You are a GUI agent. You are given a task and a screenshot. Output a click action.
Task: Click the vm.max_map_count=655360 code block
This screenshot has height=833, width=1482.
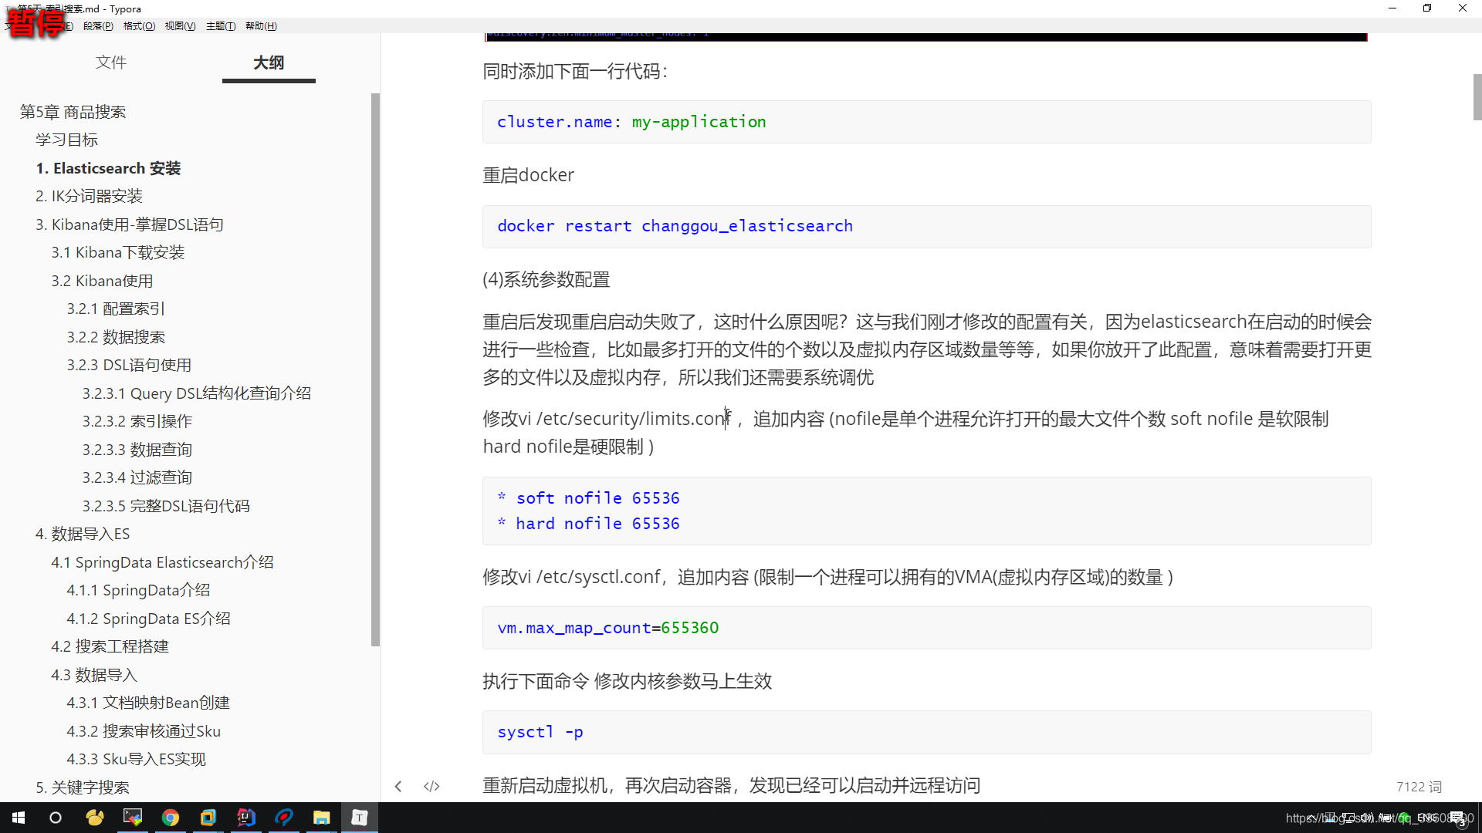pyautogui.click(x=926, y=628)
